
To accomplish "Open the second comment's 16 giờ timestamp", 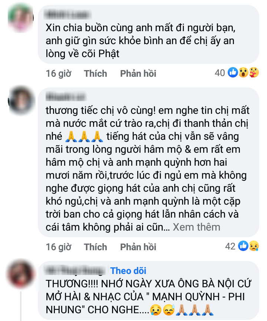I will point(59,247).
